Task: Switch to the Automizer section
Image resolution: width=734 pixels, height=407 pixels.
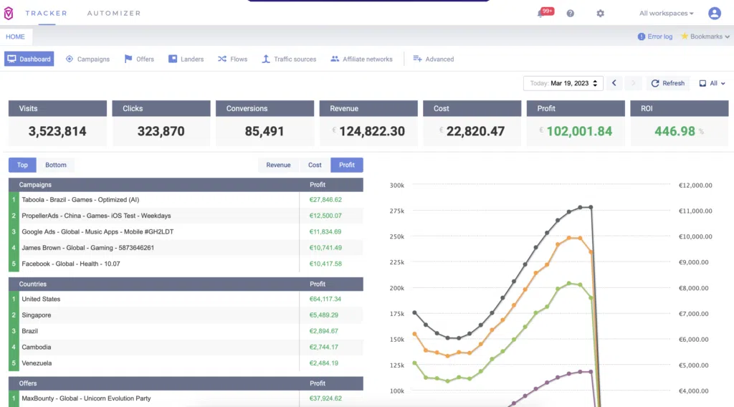Action: tap(114, 13)
